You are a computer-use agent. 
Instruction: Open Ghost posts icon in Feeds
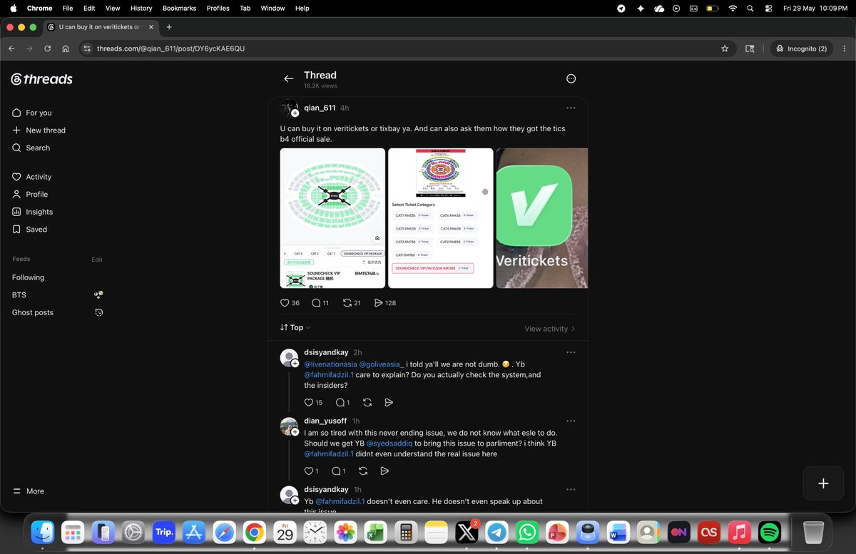click(x=99, y=312)
